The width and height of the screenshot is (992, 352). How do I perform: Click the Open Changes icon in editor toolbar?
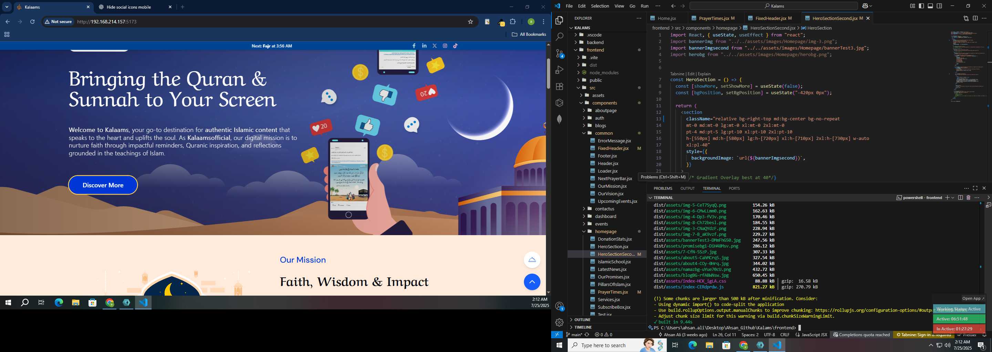pyautogui.click(x=966, y=18)
